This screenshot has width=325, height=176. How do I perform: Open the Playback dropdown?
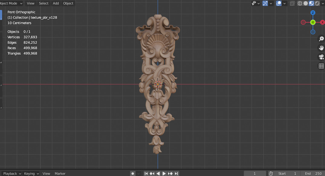point(11,174)
